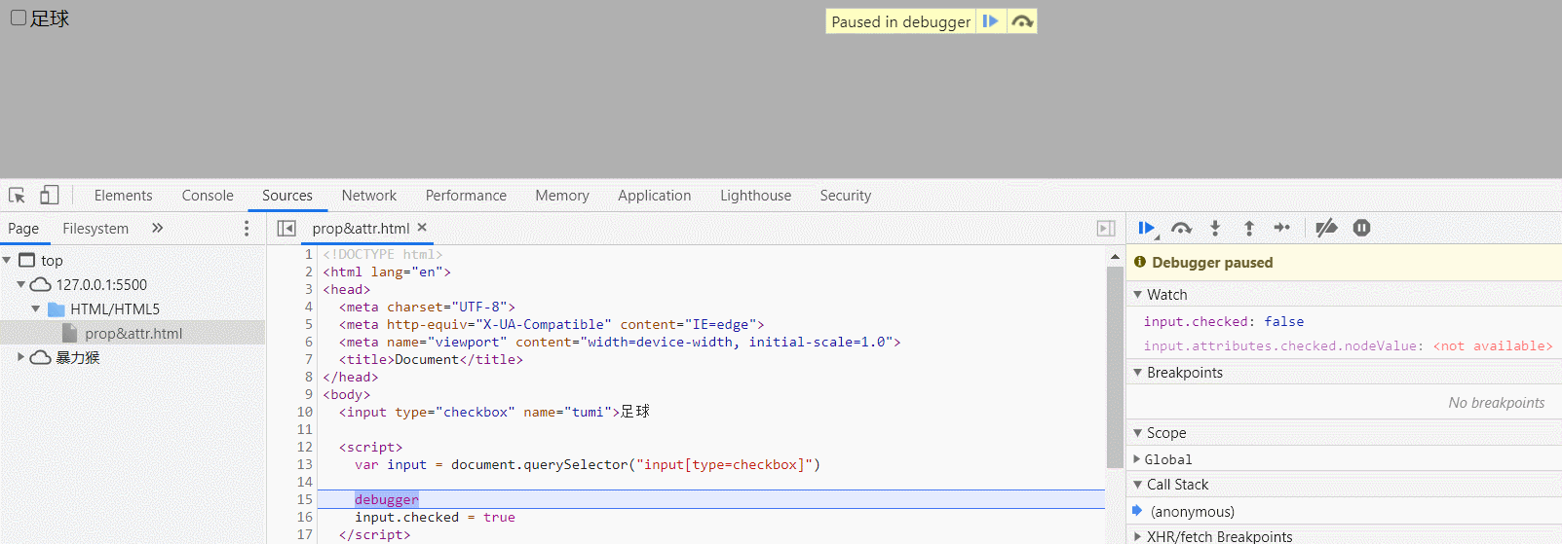Open the Network tab
Viewport: 1562px width, 544px height.
(x=368, y=196)
